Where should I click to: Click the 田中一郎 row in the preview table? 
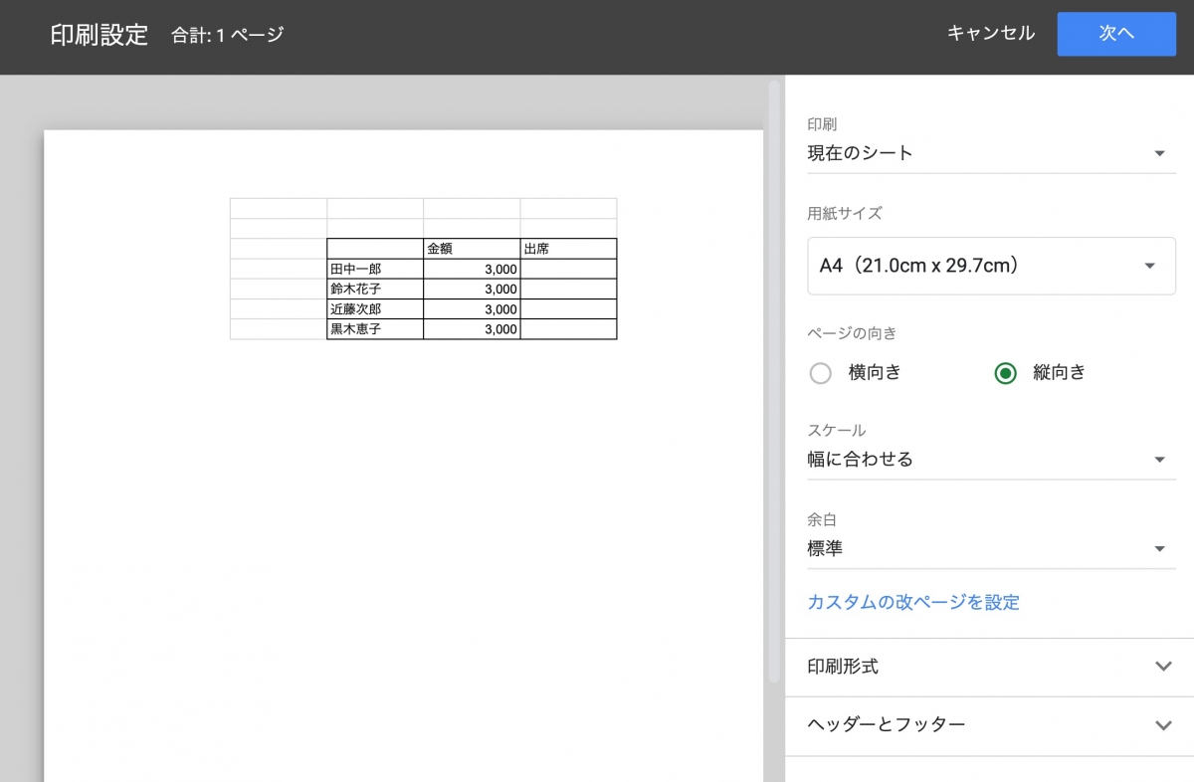point(374,269)
